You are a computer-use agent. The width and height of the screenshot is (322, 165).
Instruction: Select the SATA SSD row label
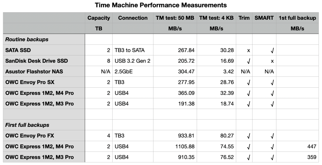coord(18,50)
